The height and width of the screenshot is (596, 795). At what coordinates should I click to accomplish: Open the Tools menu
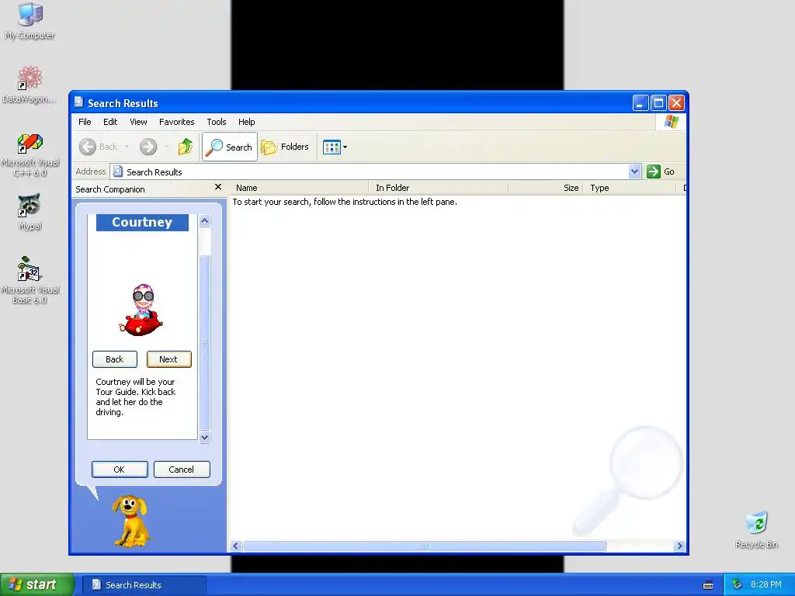point(217,122)
